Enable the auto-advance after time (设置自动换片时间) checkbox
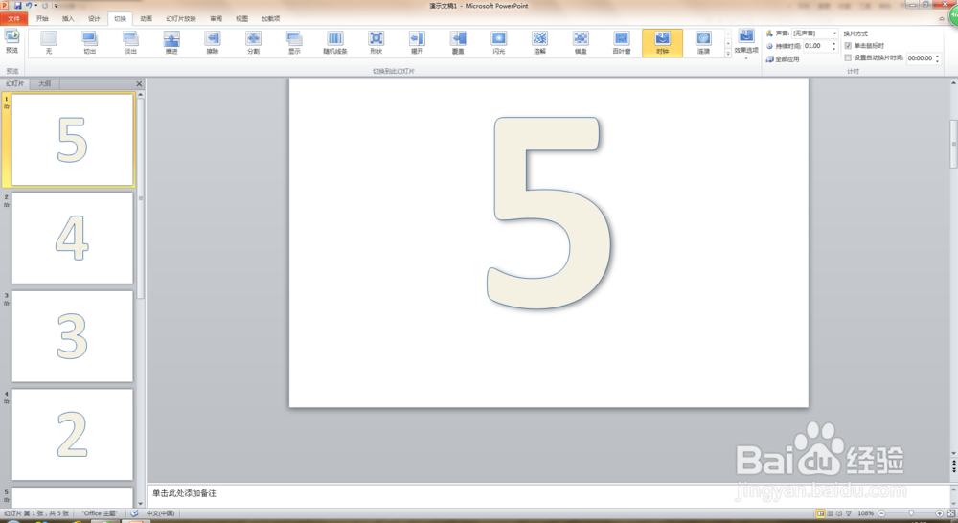958x523 pixels. coord(848,58)
